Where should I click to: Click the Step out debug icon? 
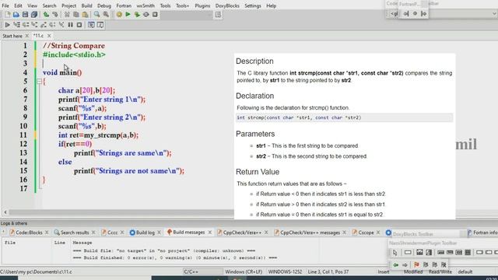44,25
